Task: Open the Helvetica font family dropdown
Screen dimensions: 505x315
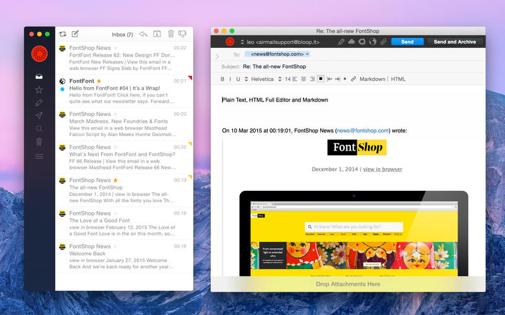Action: tap(259, 79)
